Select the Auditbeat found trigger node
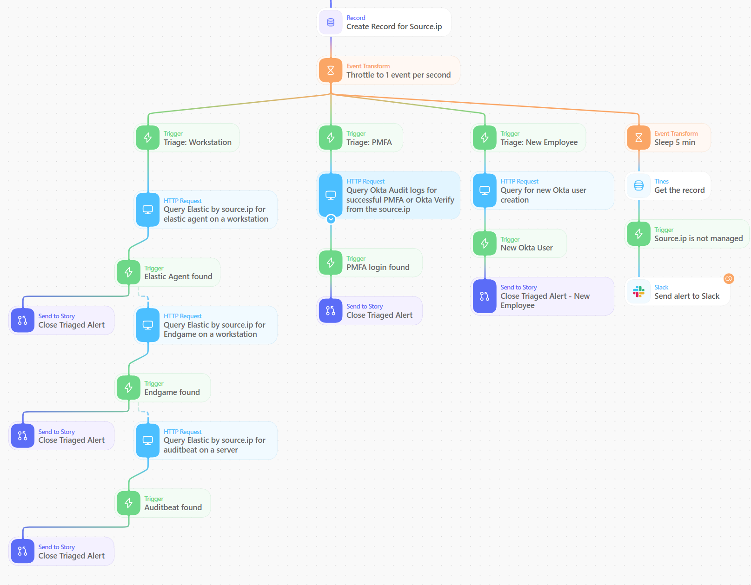The image size is (751, 585). click(163, 503)
